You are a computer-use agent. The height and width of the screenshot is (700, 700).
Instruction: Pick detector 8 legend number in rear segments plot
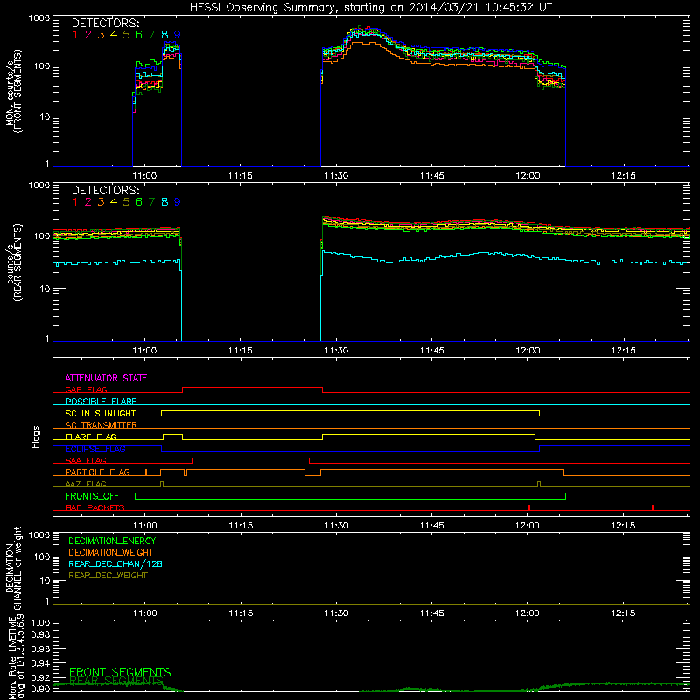pos(164,202)
